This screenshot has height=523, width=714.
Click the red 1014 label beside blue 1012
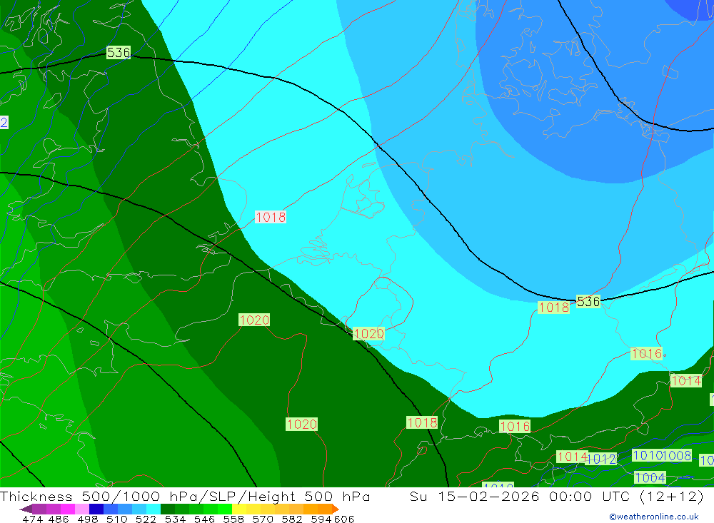pyautogui.click(x=572, y=457)
